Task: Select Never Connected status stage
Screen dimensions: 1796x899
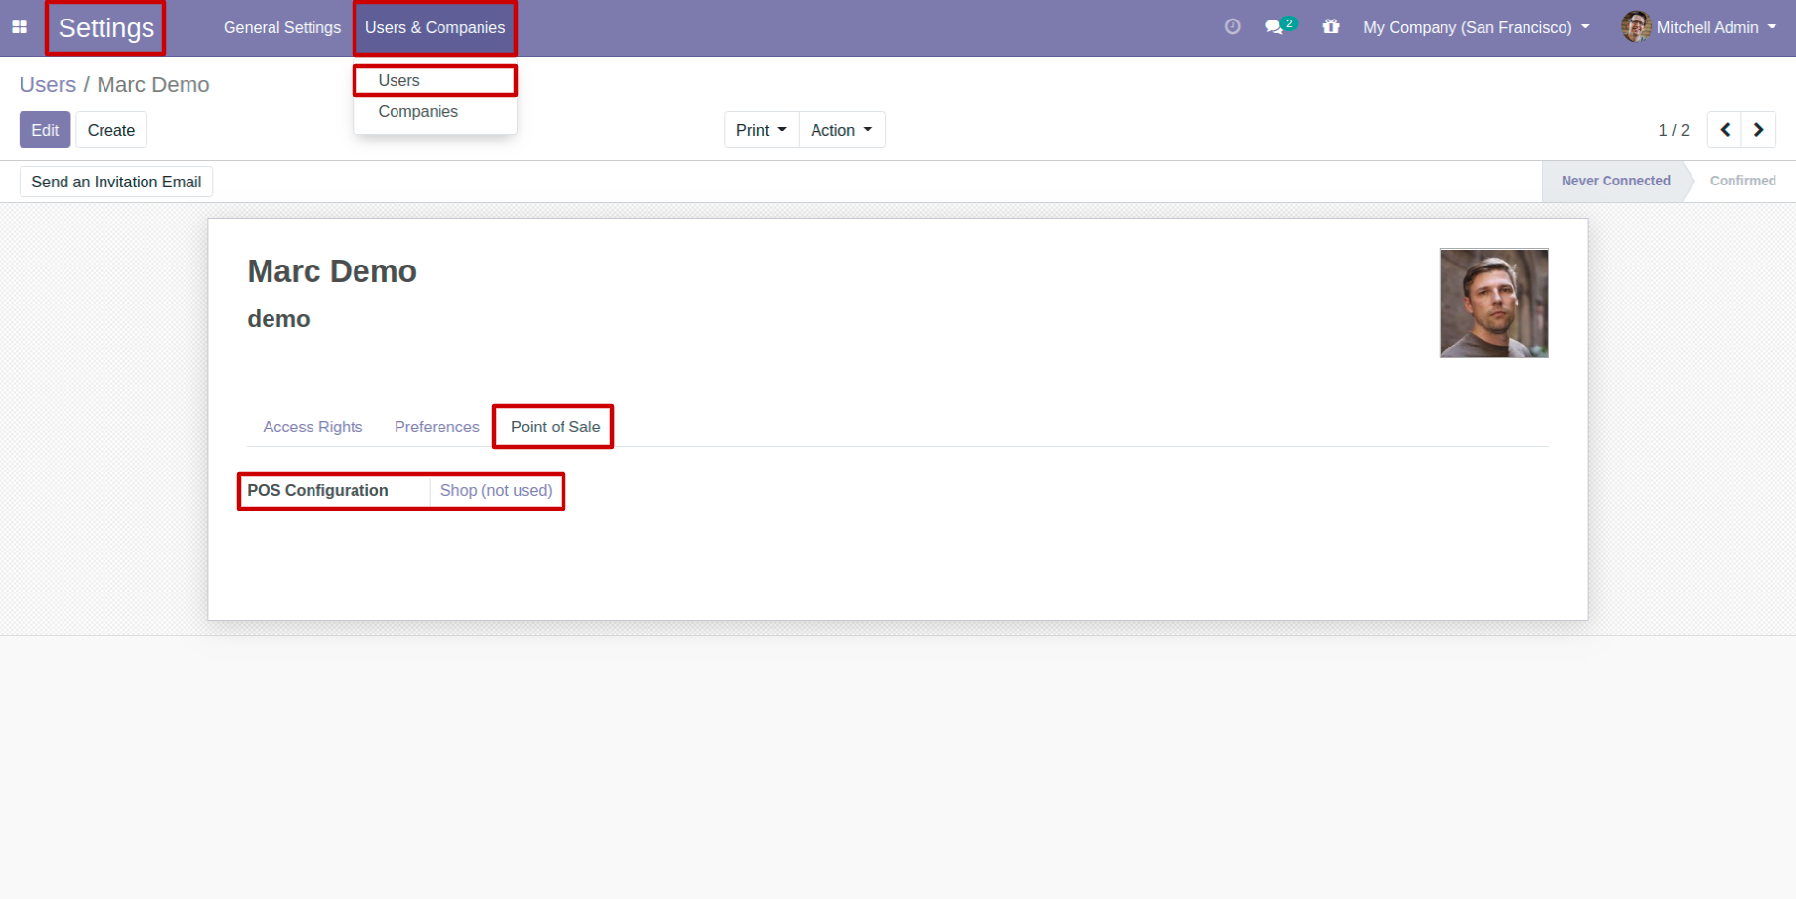Action: point(1615,181)
